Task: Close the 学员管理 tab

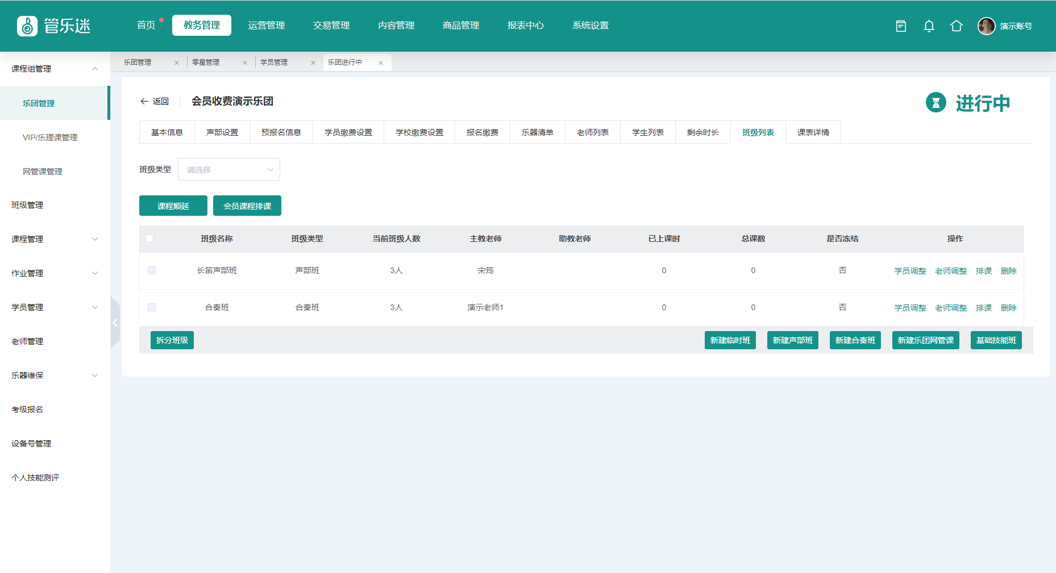Action: (313, 62)
